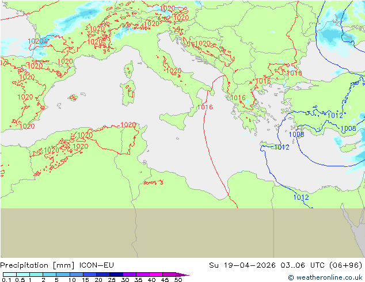Click the 1020 label on Tunisia's north coast
This screenshot has height=282, width=365.
pos(128,125)
